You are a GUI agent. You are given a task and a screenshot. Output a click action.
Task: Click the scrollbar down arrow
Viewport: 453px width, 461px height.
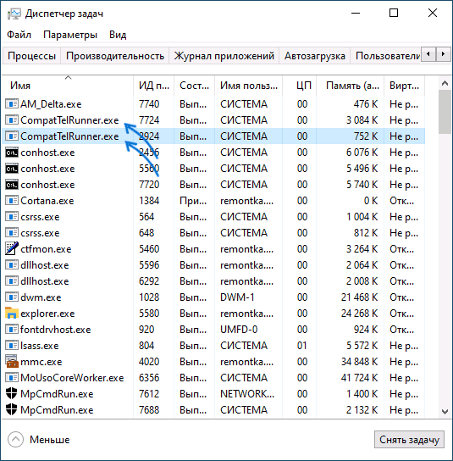point(445,411)
